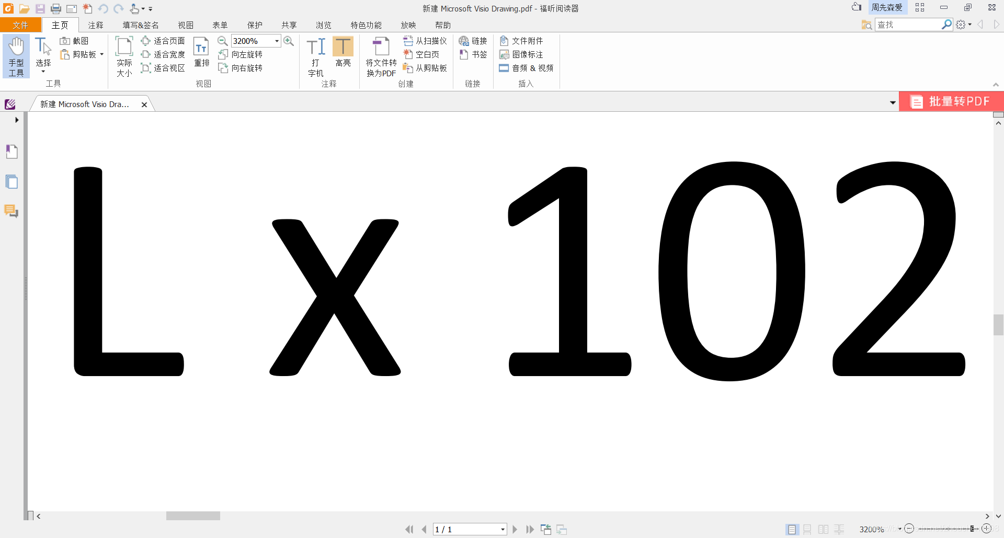Click the Snapshot (截图) tool

point(74,41)
